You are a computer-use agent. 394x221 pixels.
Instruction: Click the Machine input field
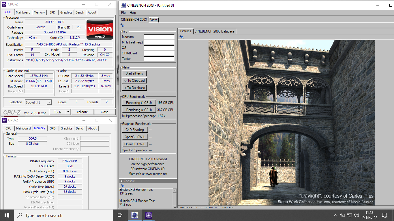pyautogui.click(x=159, y=37)
